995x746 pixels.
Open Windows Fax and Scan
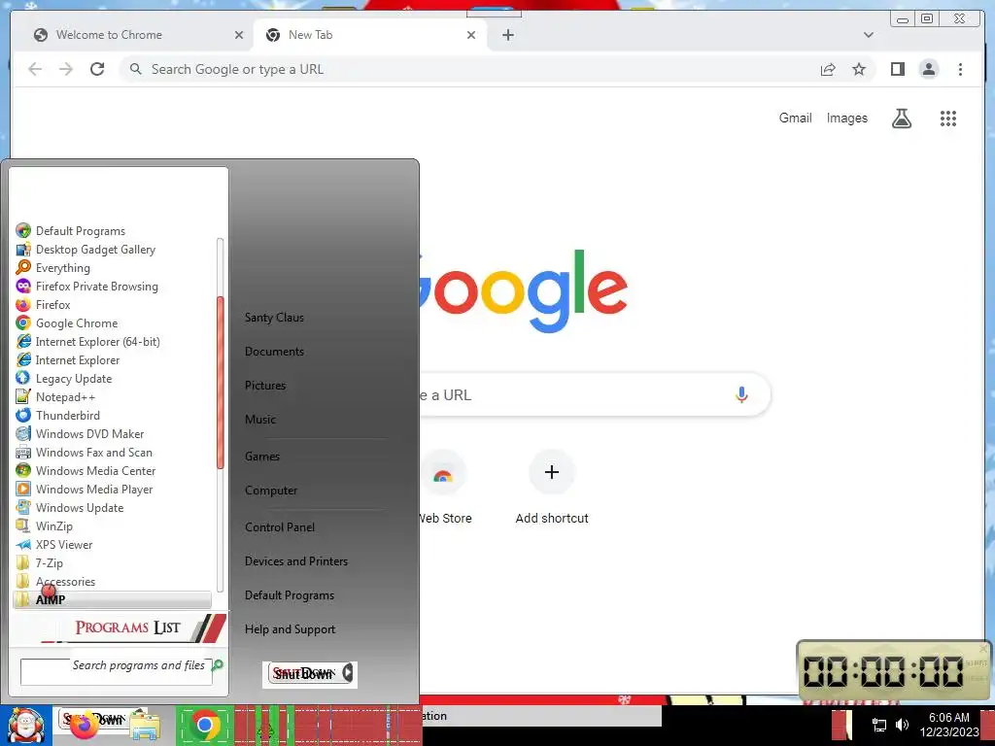(85, 452)
